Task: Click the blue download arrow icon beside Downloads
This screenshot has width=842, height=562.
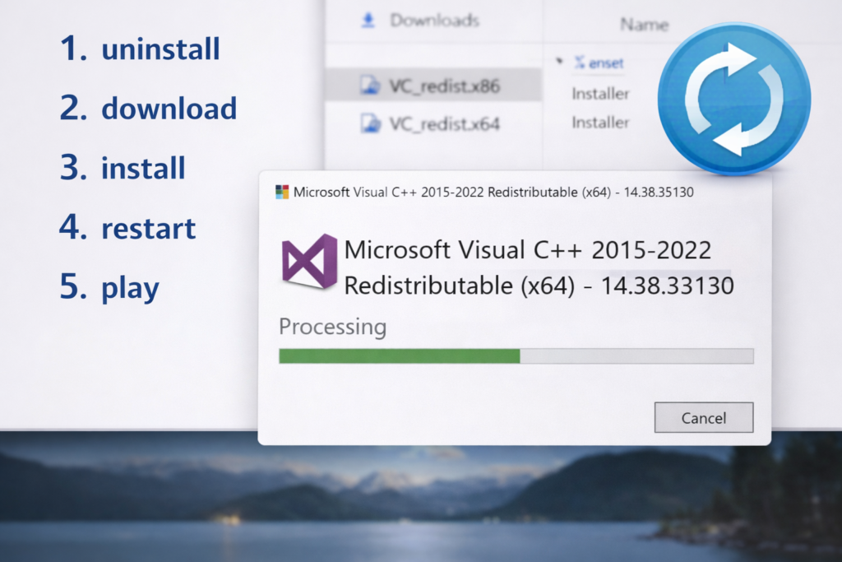Action: click(368, 21)
